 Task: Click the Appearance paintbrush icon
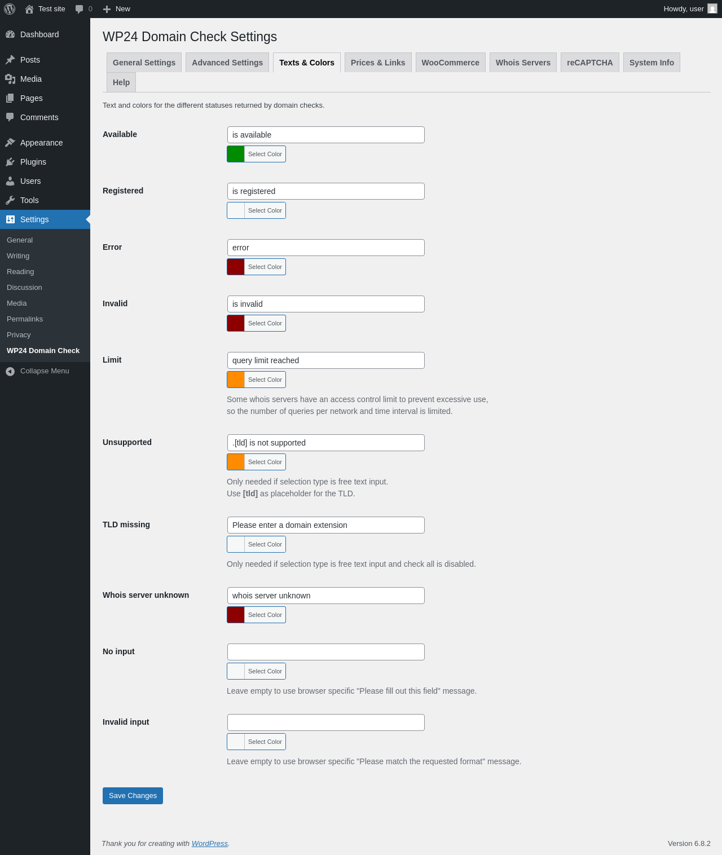pos(10,143)
